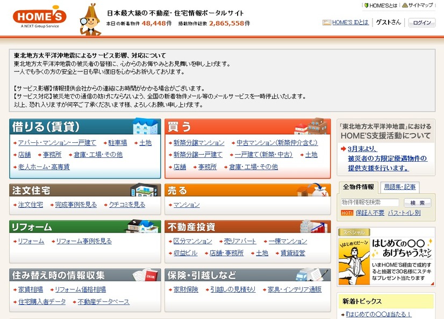Open the 完成事例を見る link
This screenshot has height=319, width=444.
pos(76,205)
